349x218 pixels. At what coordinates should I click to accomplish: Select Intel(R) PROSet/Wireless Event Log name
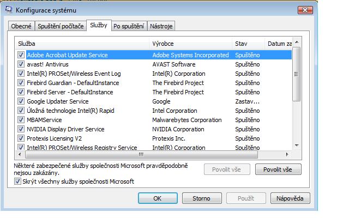pyautogui.click(x=74, y=74)
